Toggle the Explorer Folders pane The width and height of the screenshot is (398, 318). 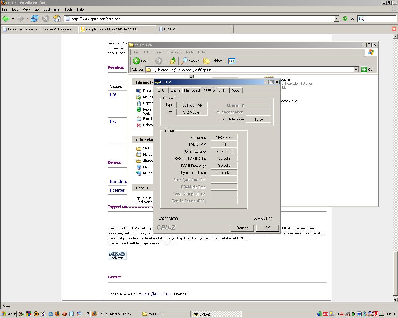213,61
